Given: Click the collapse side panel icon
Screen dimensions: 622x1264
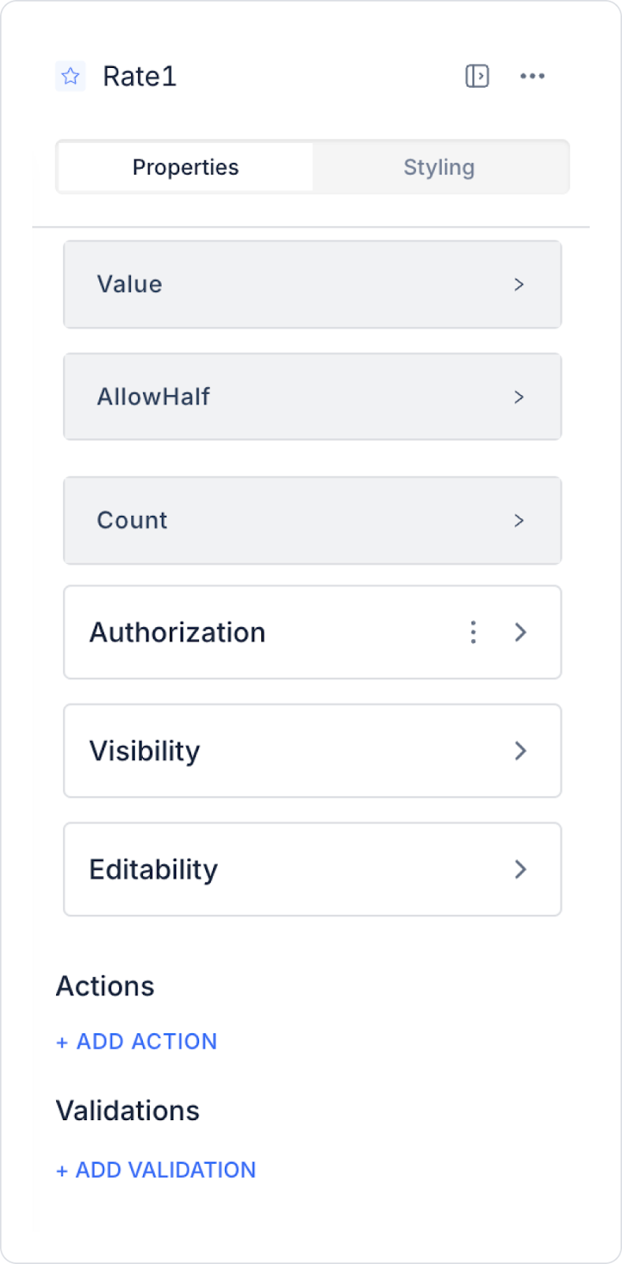Looking at the screenshot, I should [x=477, y=76].
